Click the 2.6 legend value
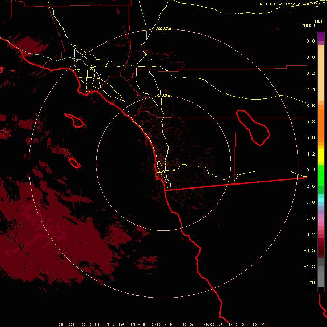This screenshot has width=327, height=327. [311, 186]
